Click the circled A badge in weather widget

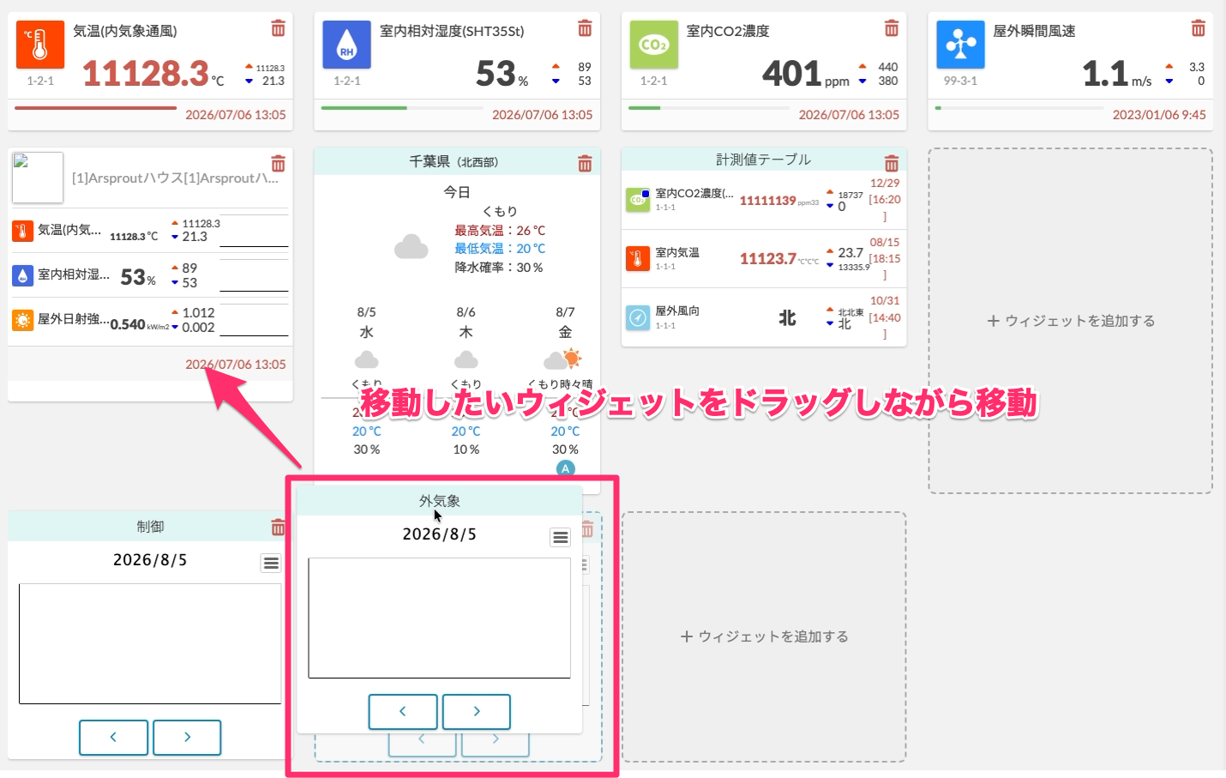coord(565,468)
